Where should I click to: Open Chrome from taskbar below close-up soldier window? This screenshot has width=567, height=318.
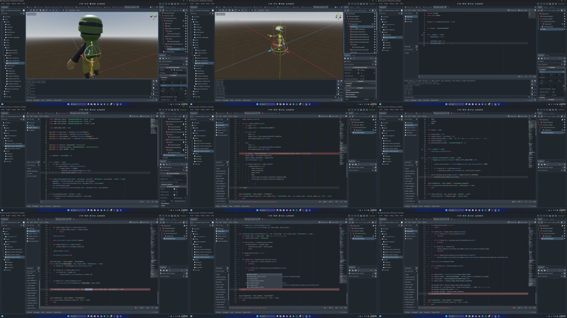click(x=101, y=104)
